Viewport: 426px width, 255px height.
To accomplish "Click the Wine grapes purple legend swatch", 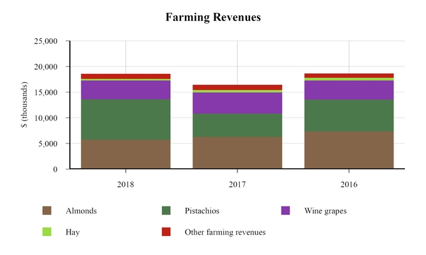I will [285, 211].
